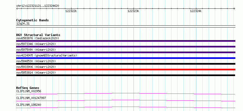The width and height of the screenshot is (243, 111).
Task: Click variant label nsv5853814 (Almarri2020)
Action: [x=36, y=73]
